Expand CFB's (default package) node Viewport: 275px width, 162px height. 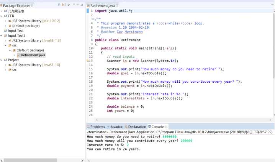point(6,26)
